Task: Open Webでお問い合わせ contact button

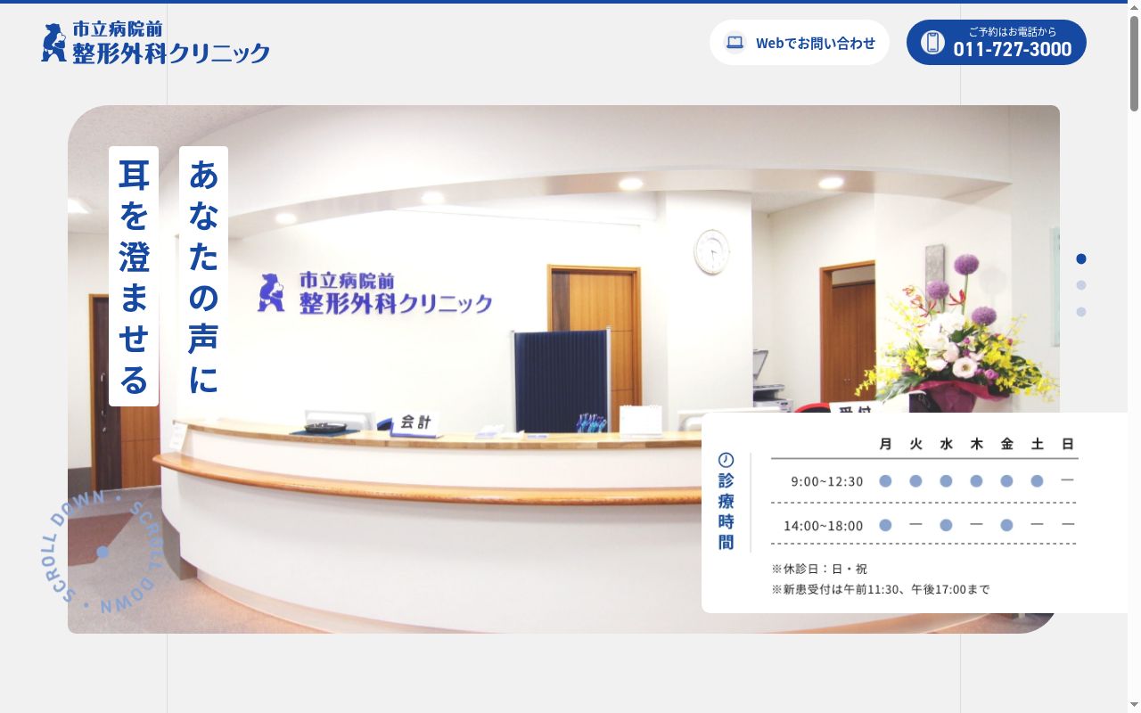Action: click(x=800, y=43)
